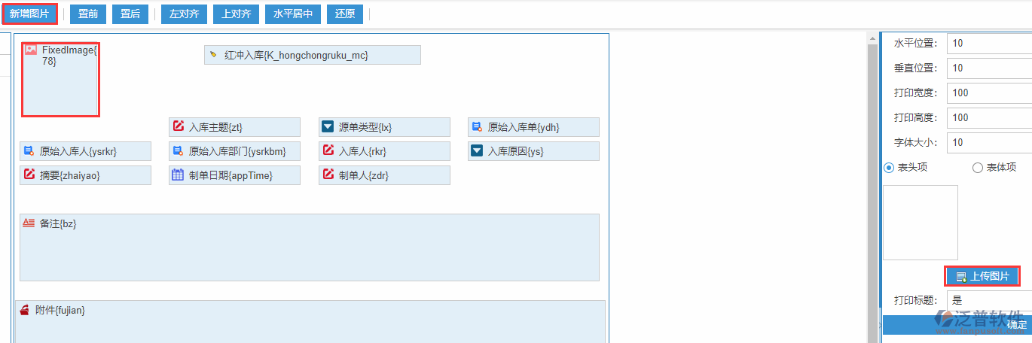Click the empty image preview box
Image resolution: width=1032 pixels, height=343 pixels.
[921, 223]
